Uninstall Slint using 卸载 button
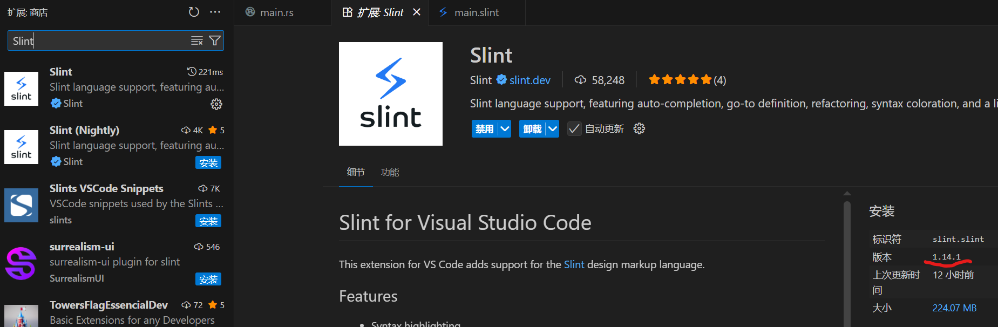This screenshot has height=327, width=998. click(532, 129)
